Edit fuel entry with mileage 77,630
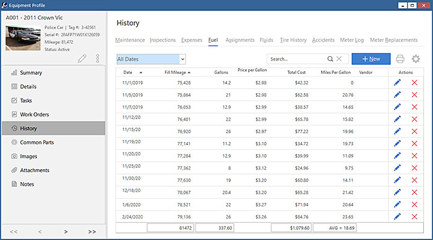The image size is (433, 240). point(397,180)
